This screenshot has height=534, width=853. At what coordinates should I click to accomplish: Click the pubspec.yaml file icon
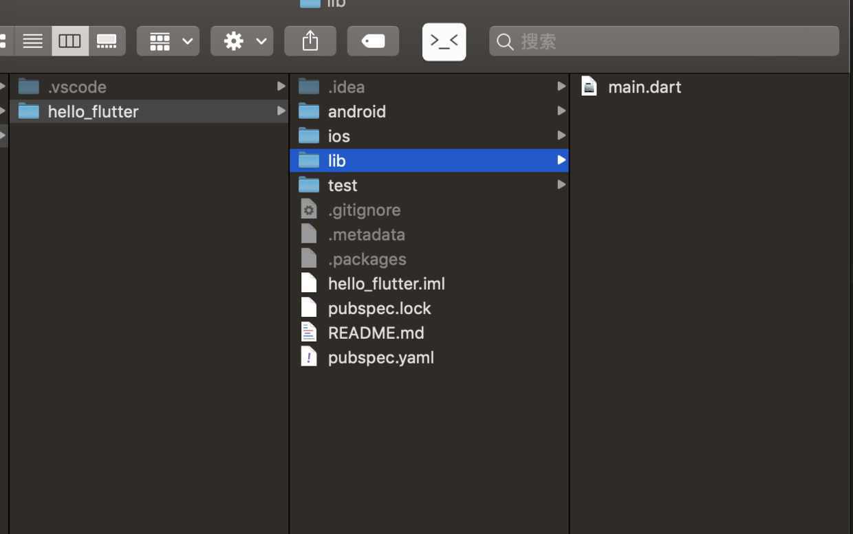tap(309, 357)
